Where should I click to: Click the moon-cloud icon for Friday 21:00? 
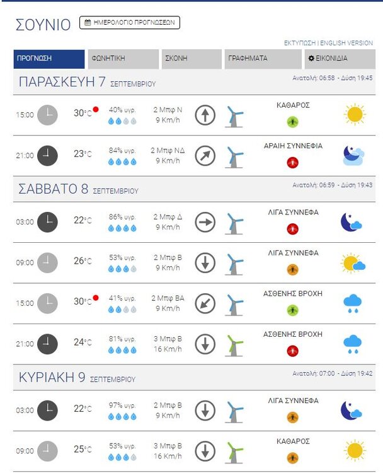point(353,155)
